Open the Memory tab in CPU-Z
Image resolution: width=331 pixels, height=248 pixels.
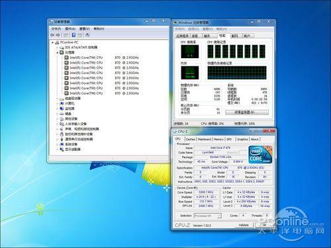point(218,140)
